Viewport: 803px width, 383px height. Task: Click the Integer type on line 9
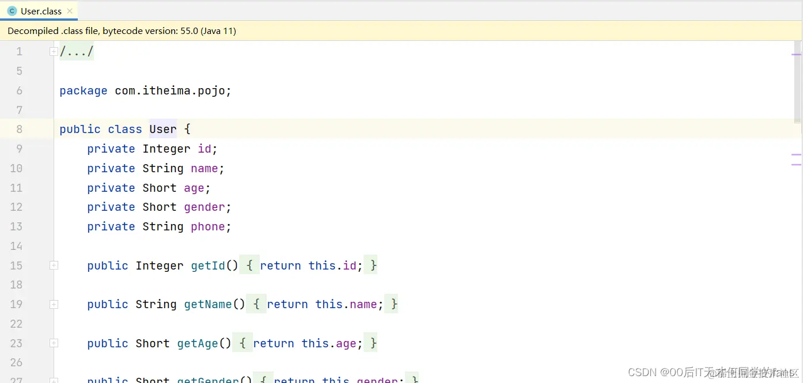166,149
